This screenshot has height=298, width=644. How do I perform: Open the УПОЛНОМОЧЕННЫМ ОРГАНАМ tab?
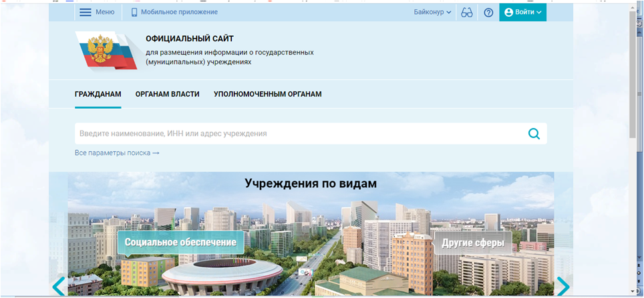[x=267, y=94]
